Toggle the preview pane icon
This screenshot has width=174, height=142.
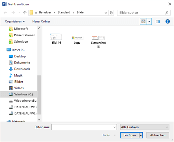158,21
